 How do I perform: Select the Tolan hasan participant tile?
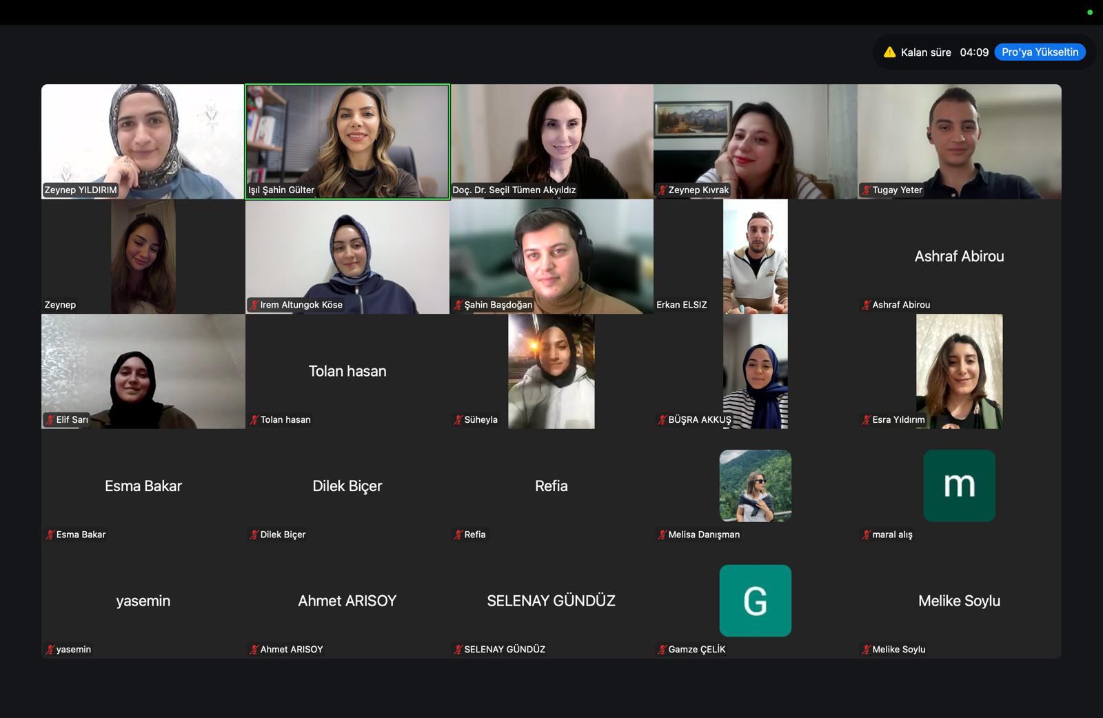[347, 371]
